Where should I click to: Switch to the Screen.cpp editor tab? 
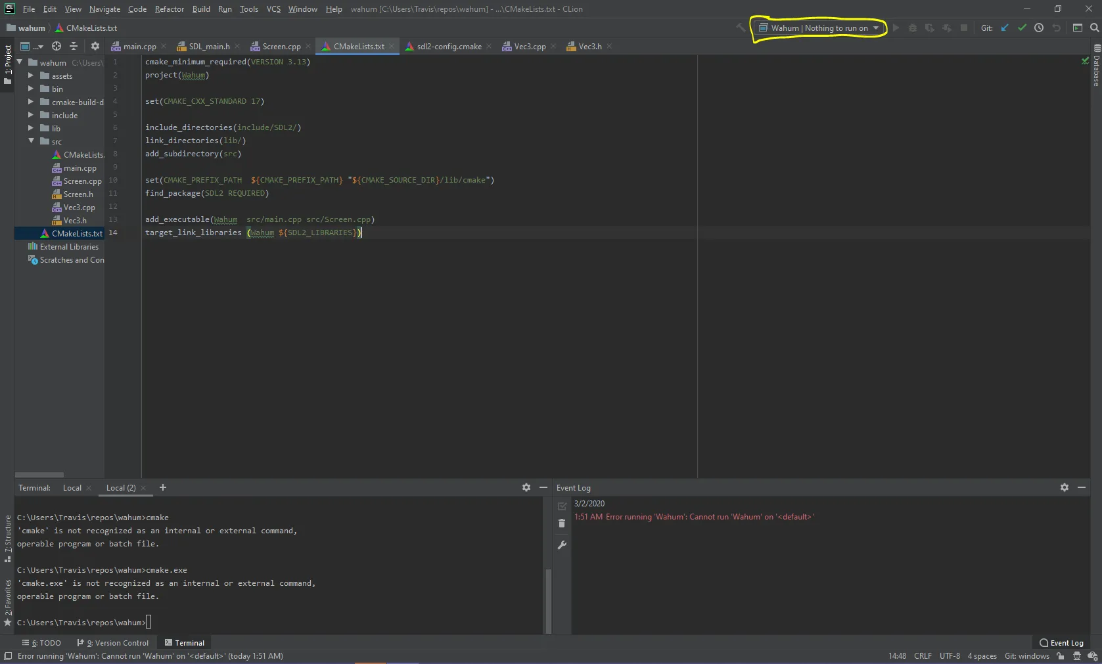click(281, 47)
